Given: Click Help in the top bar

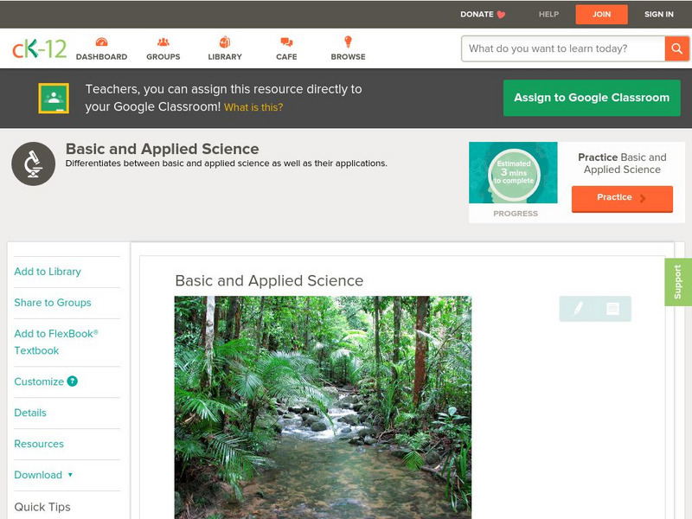Looking at the screenshot, I should pyautogui.click(x=548, y=14).
